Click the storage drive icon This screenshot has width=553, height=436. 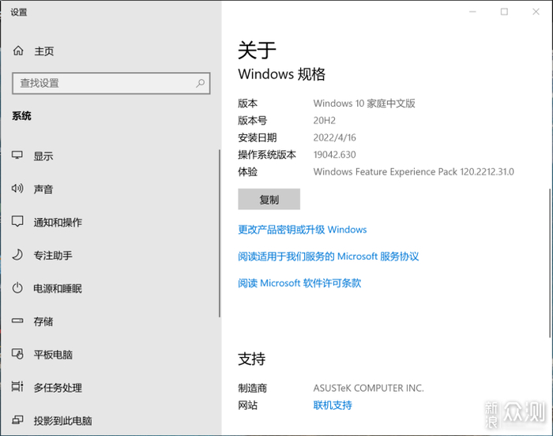pyautogui.click(x=17, y=321)
